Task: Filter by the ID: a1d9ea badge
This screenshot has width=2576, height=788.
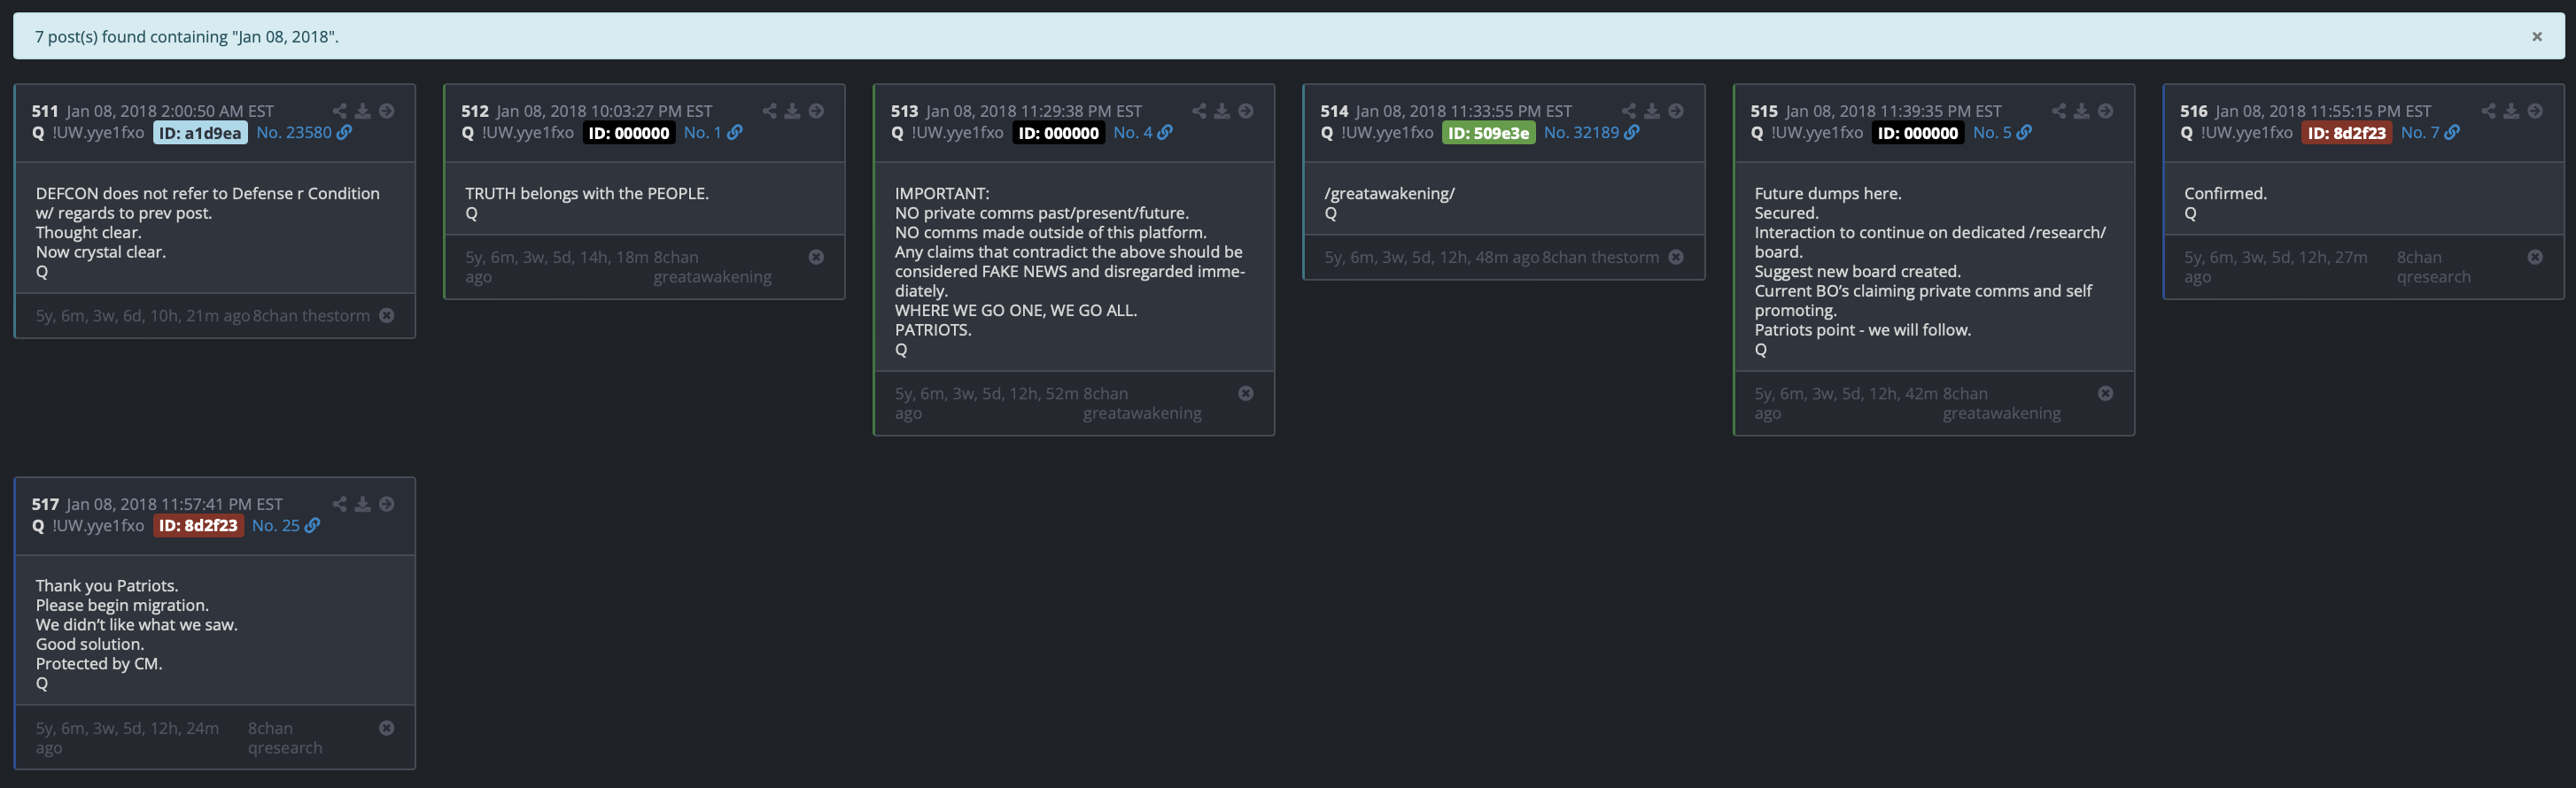Action: coord(200,133)
